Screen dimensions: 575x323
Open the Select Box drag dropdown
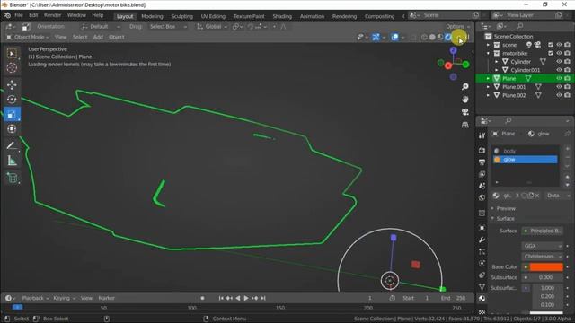pos(168,27)
